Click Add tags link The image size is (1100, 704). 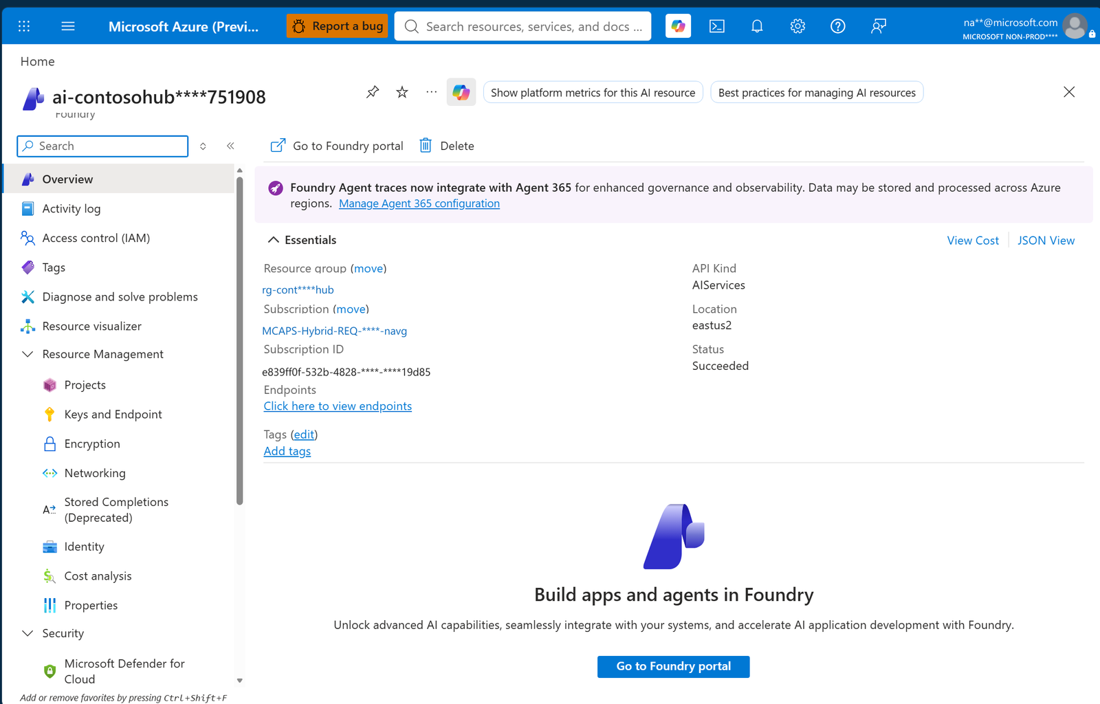[x=287, y=451]
